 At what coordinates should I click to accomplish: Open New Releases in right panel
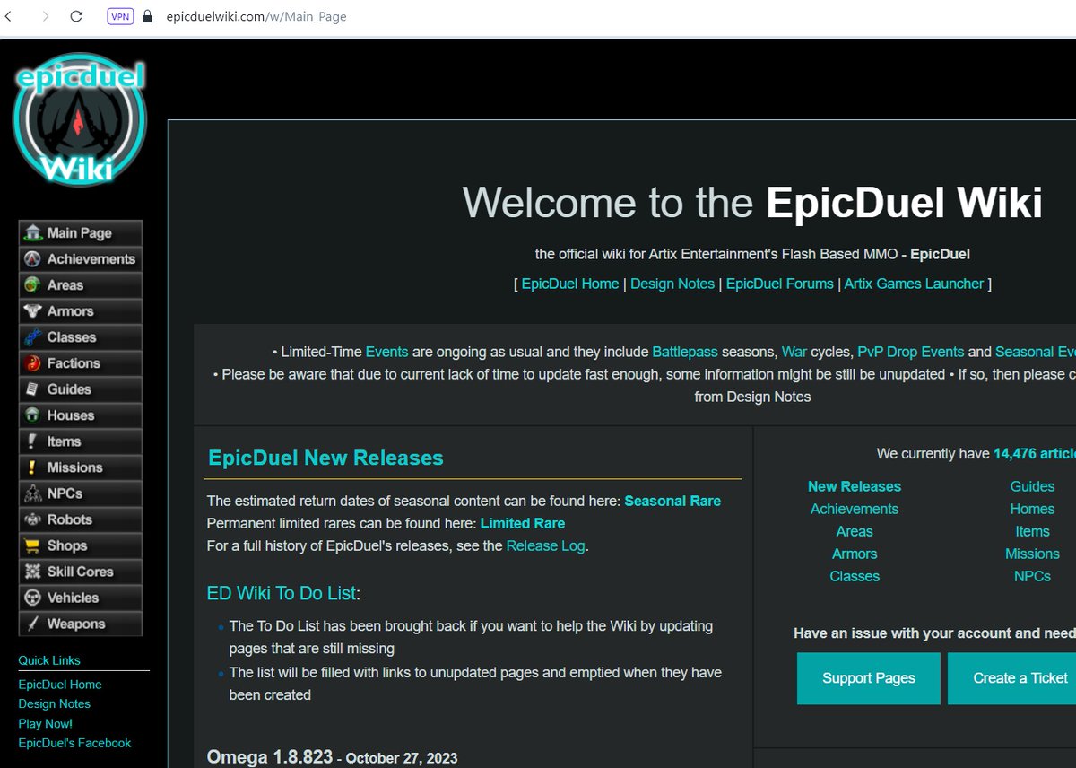[855, 486]
